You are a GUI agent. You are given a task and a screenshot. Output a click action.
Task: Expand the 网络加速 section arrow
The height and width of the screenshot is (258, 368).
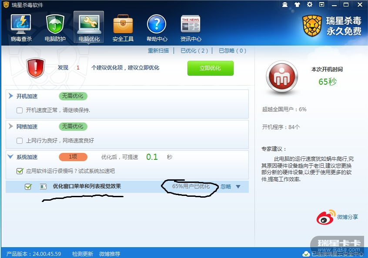(x=10, y=126)
